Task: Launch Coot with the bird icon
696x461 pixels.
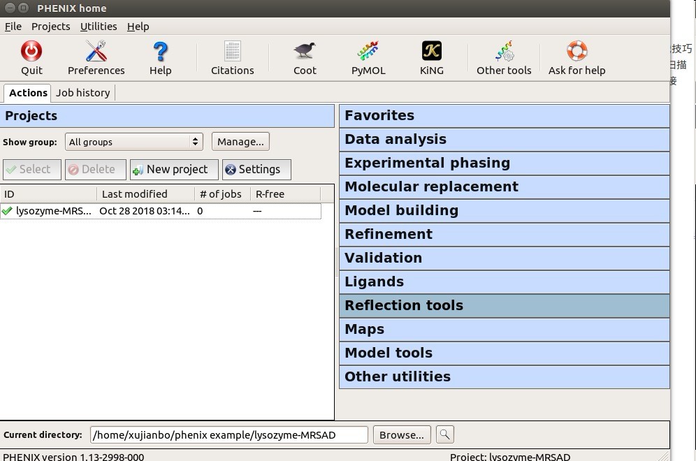Action: (305, 50)
